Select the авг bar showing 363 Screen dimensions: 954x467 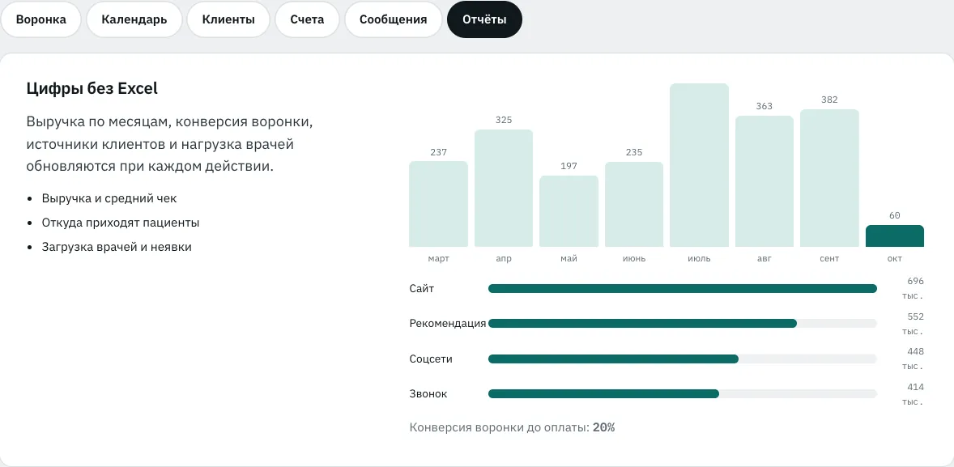coord(764,181)
